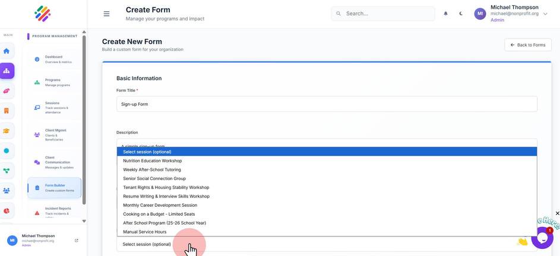Click the sidebar scroll down arrow
The width and height of the screenshot is (560, 256).
tap(84, 221)
